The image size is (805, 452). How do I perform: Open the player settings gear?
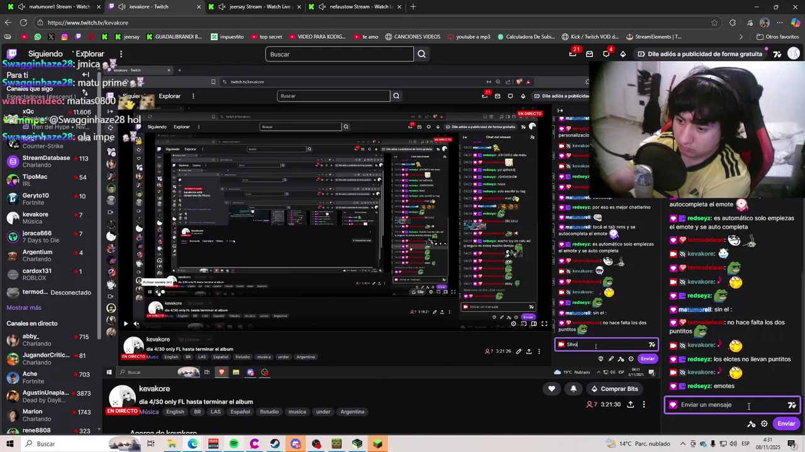513,324
